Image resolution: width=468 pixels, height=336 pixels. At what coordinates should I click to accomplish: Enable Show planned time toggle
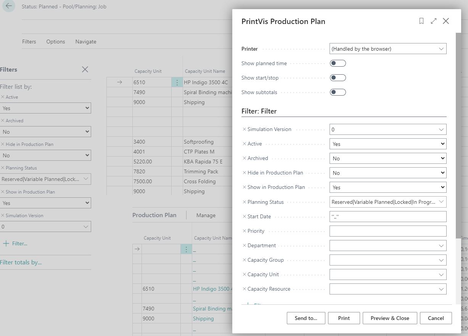coord(338,63)
